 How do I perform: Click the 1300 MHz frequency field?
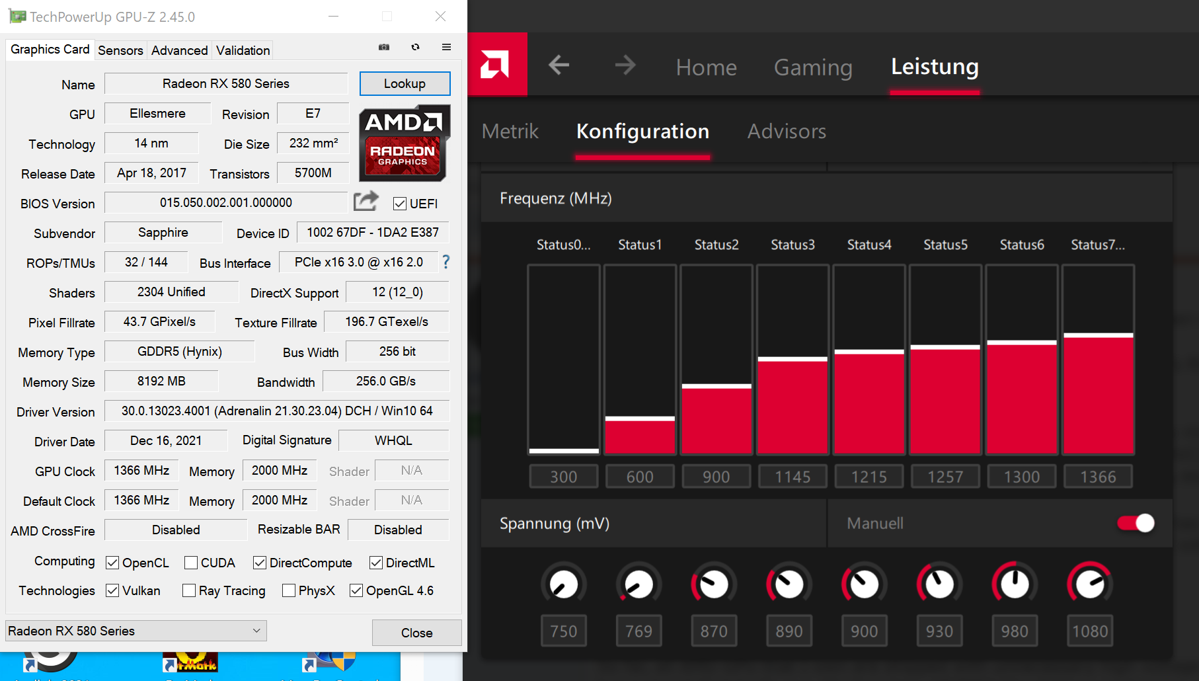point(1022,477)
